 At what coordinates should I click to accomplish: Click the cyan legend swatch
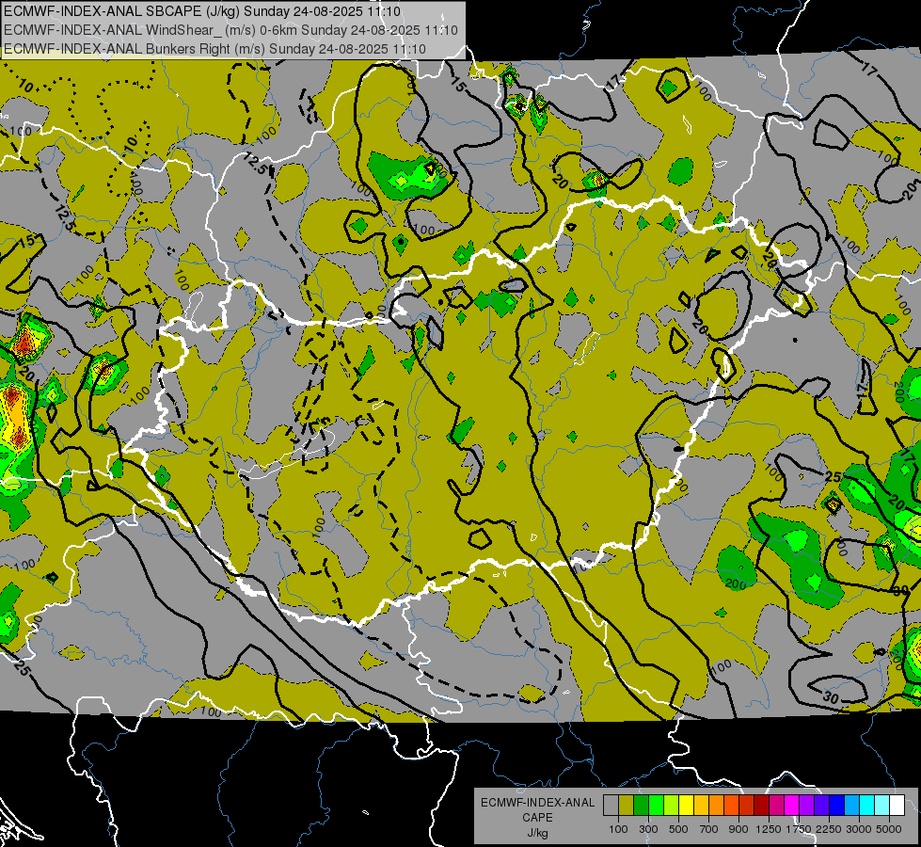click(x=867, y=806)
